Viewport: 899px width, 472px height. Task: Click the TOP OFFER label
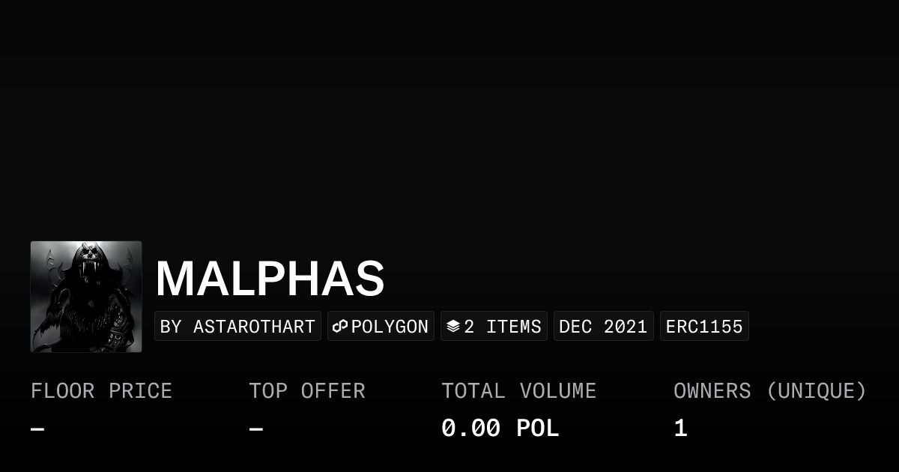click(306, 391)
